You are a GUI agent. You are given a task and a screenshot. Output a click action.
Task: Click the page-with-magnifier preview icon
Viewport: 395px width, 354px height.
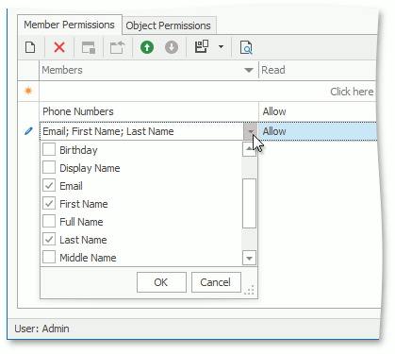point(246,47)
